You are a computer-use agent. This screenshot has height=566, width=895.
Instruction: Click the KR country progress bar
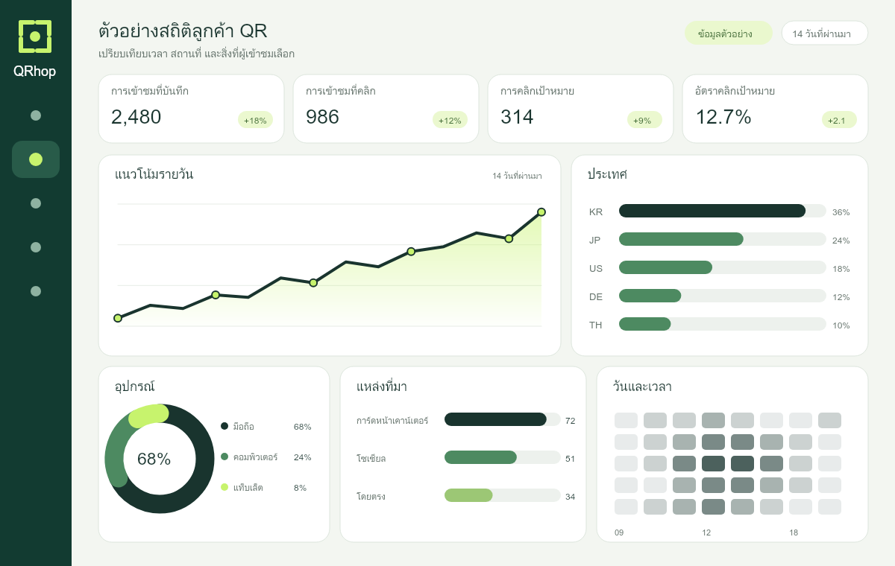[723, 211]
